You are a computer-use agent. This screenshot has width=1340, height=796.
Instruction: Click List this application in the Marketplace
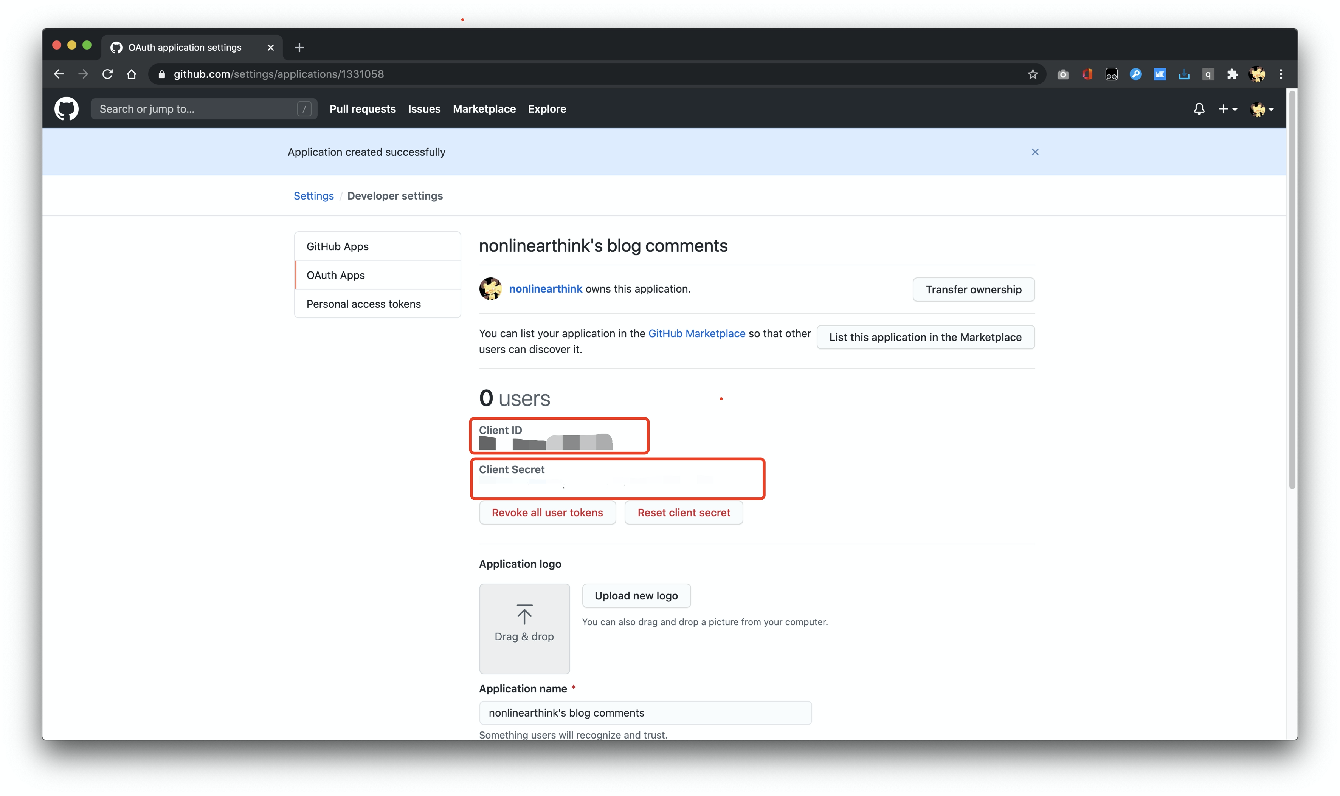pyautogui.click(x=925, y=337)
